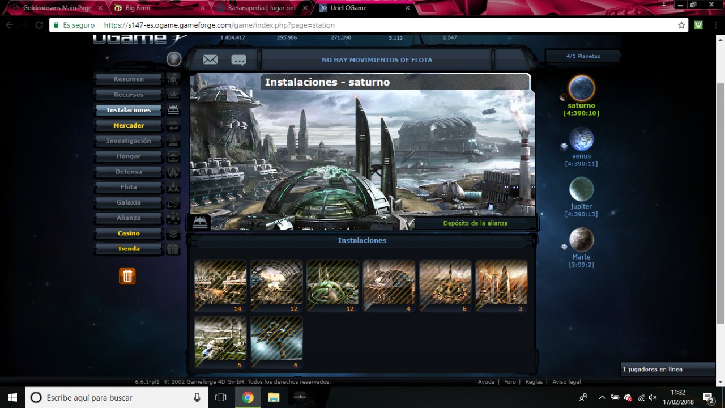Image resolution: width=725 pixels, height=408 pixels.
Task: Open the Investigación menu
Action: tap(129, 141)
